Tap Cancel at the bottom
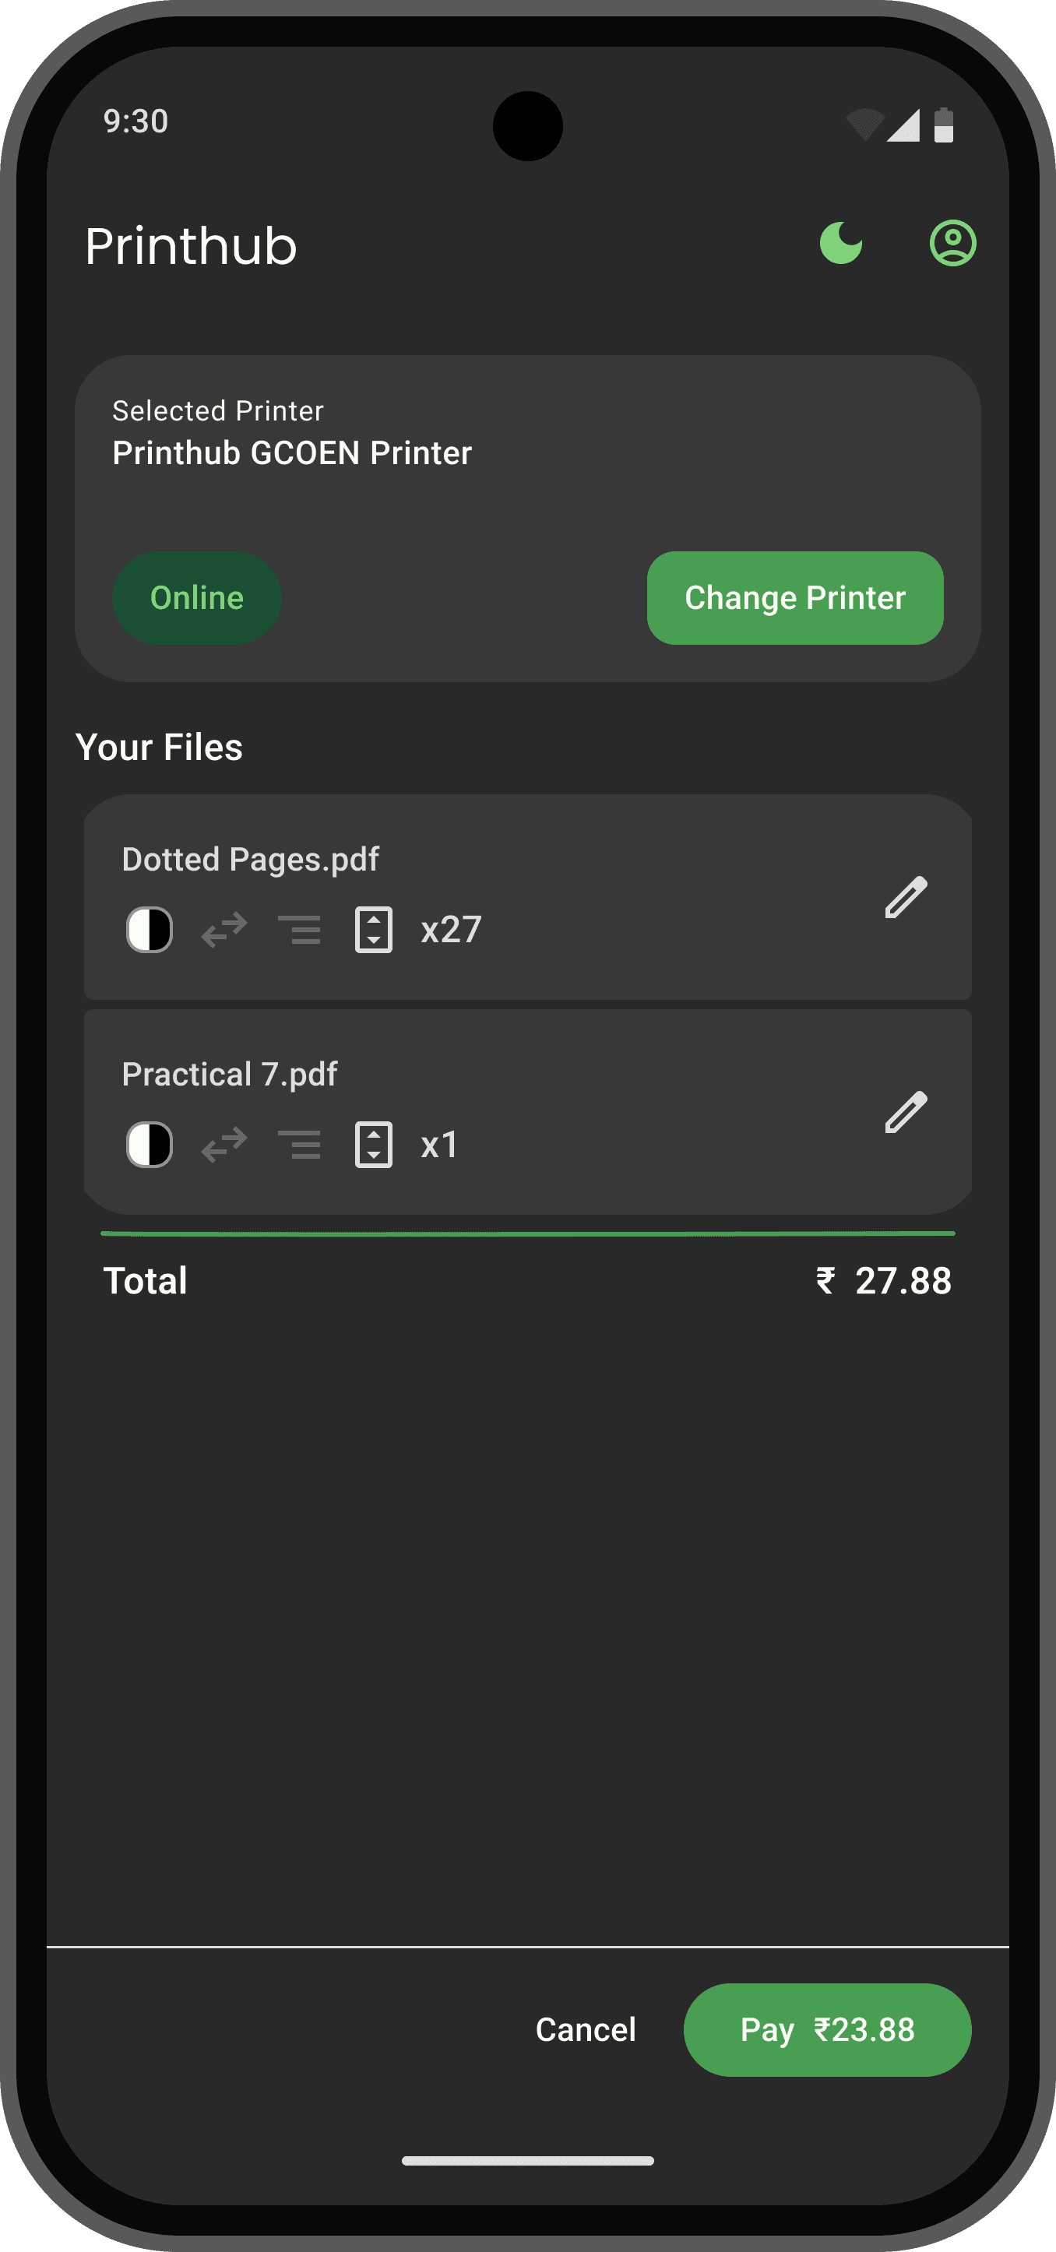Screen dimensions: 1056x2252 pos(586,2029)
